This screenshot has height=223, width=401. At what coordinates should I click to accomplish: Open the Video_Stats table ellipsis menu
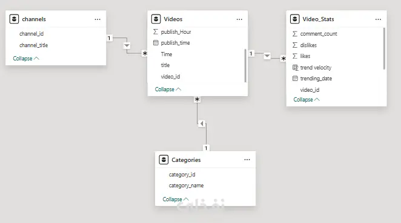point(378,19)
